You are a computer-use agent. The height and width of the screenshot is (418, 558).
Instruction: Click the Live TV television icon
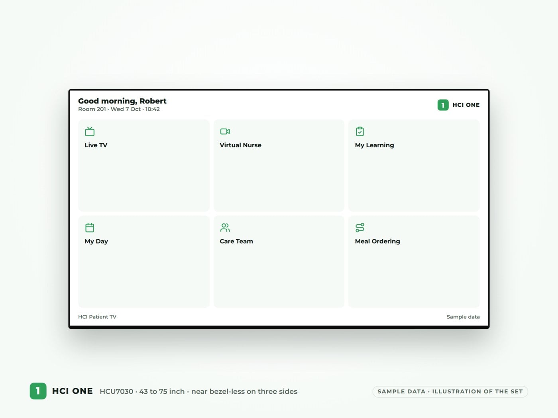(90, 131)
